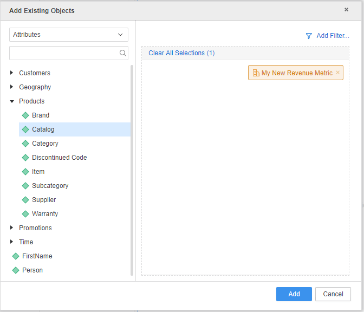Viewport: 364px width, 312px height.
Task: Expand the Time folder
Action: [x=12, y=242]
